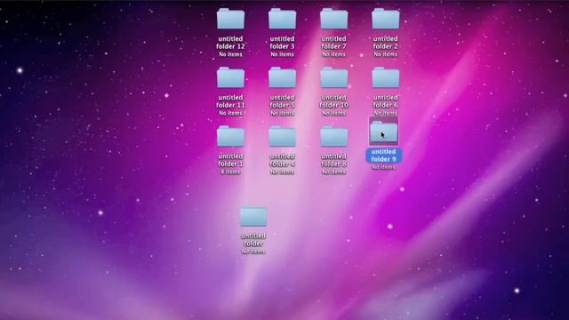569x320 pixels.
Task: Select the untitled folder 11 icon
Action: (230, 77)
